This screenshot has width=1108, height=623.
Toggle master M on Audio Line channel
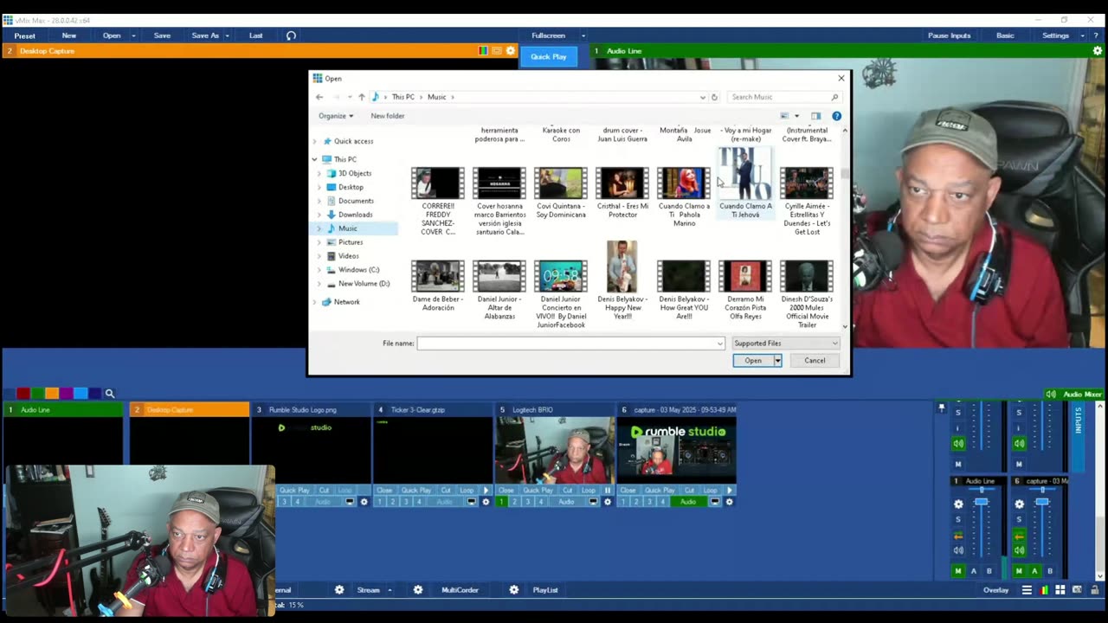click(x=958, y=571)
